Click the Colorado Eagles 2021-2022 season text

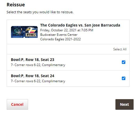tap(60, 39)
